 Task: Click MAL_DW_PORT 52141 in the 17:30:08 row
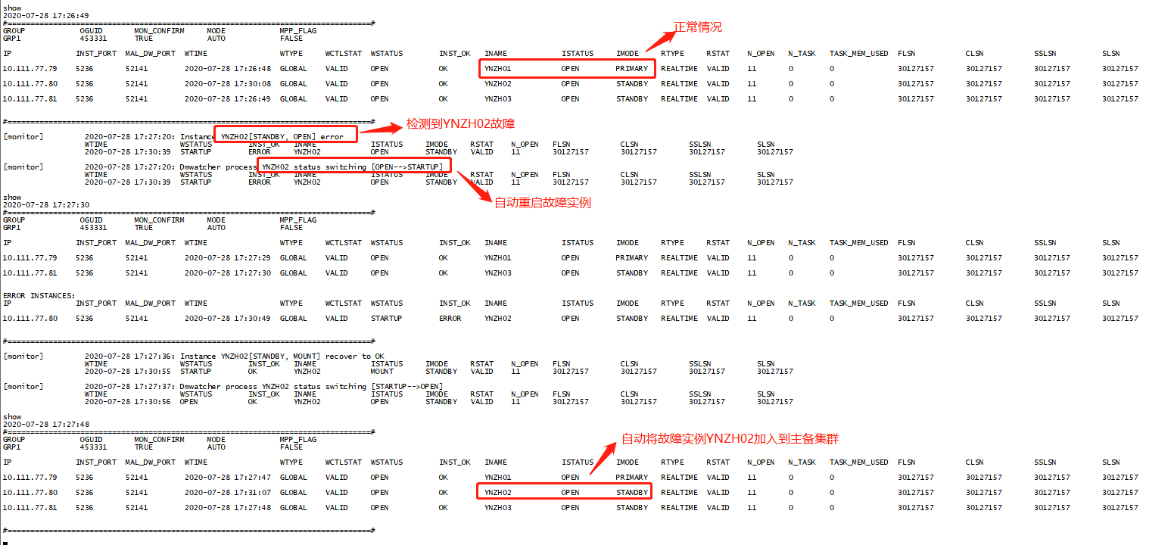click(137, 84)
